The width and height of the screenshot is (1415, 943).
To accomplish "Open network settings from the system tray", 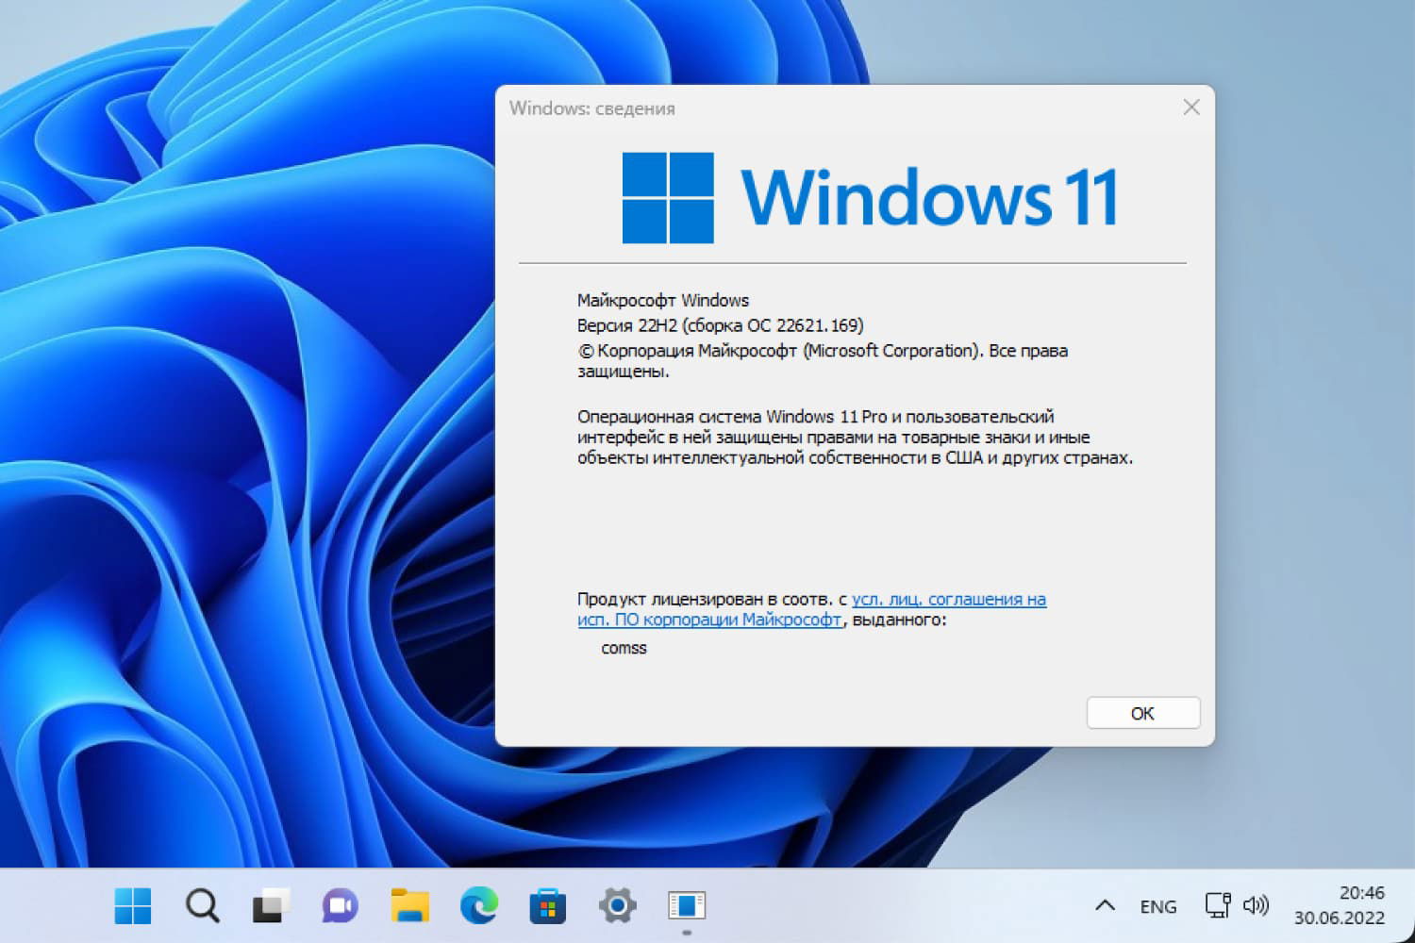I will coord(1217,905).
